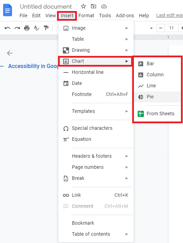The width and height of the screenshot is (183, 243).
Task: Click the Spelling and grammar check icon
Action: (x=36, y=28)
